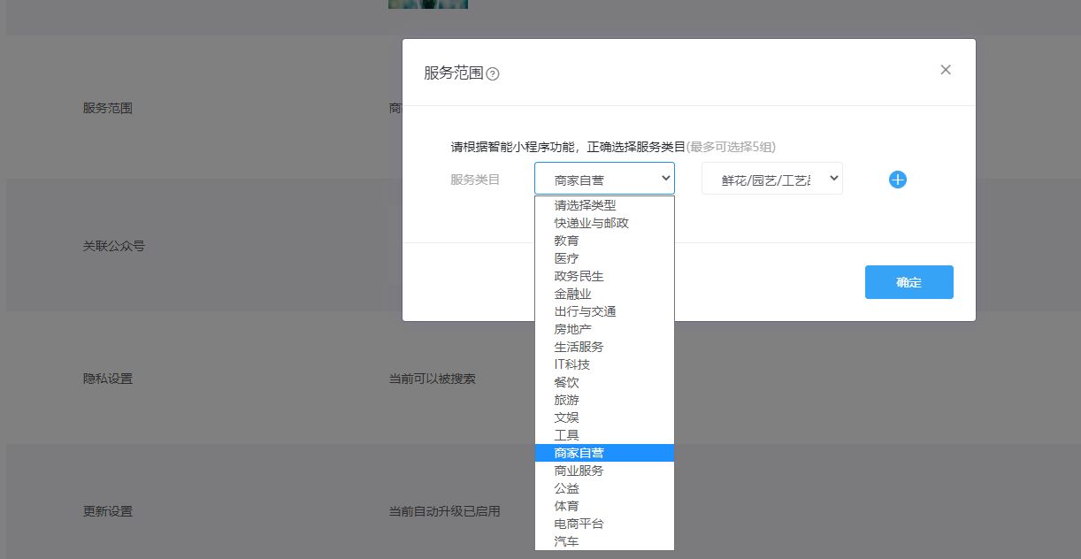
Task: Select 电商平台 near the list bottom
Action: point(577,523)
